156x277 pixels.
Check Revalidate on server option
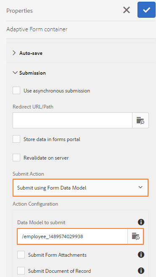click(x=16, y=158)
